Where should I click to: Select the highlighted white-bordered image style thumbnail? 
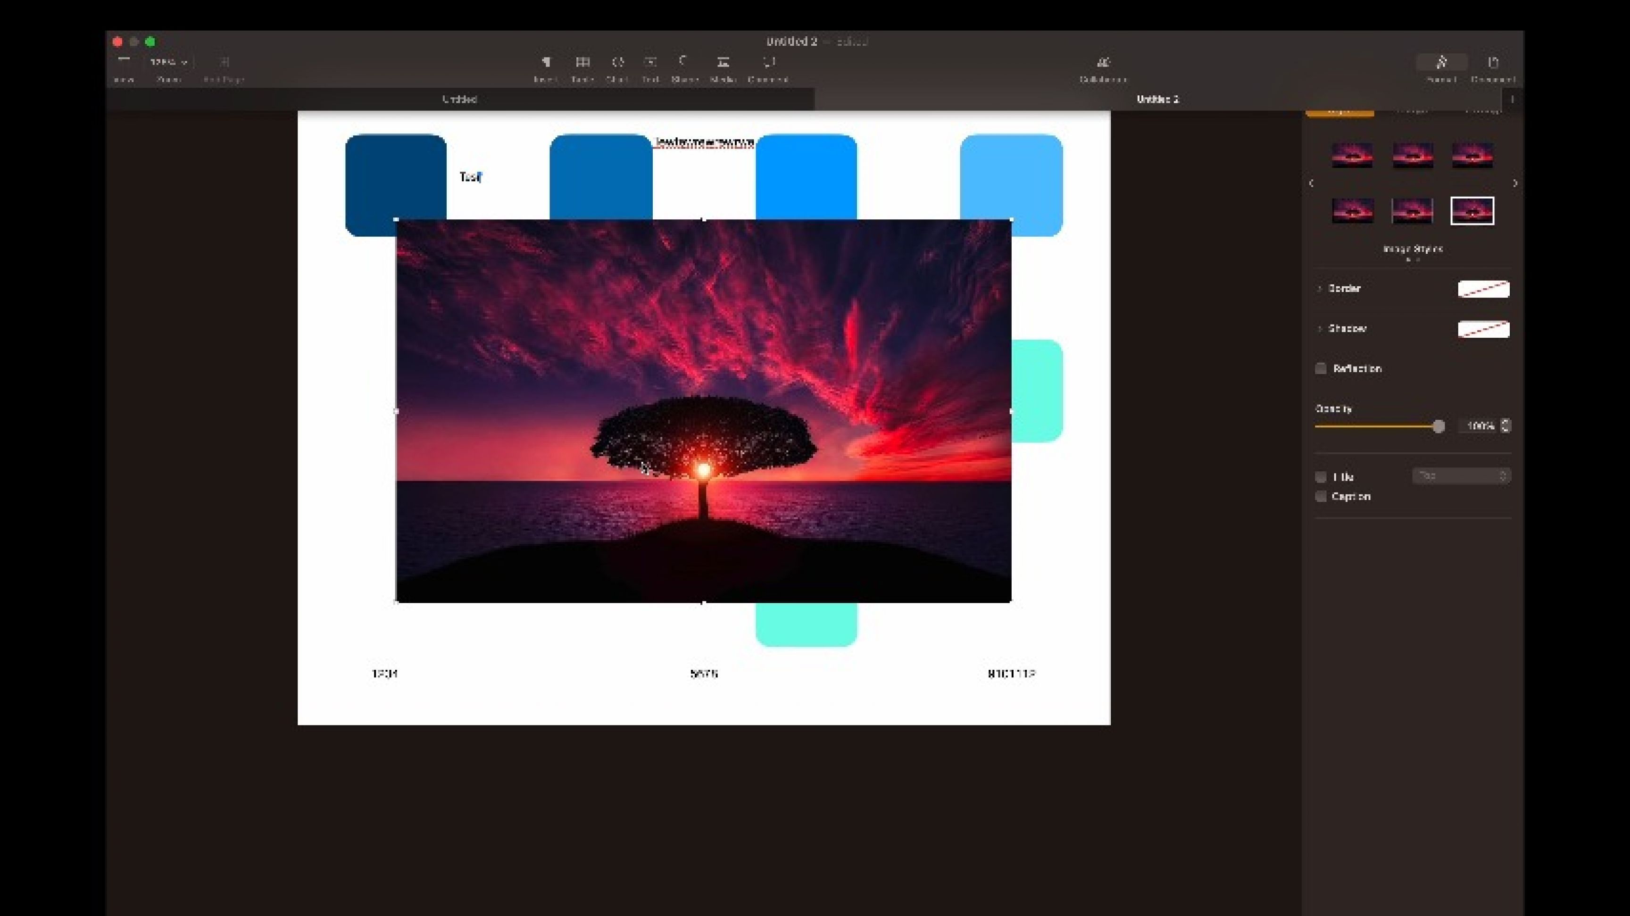[1472, 211]
